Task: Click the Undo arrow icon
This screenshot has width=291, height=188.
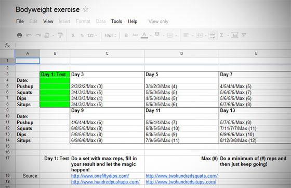Action: coord(29,35)
